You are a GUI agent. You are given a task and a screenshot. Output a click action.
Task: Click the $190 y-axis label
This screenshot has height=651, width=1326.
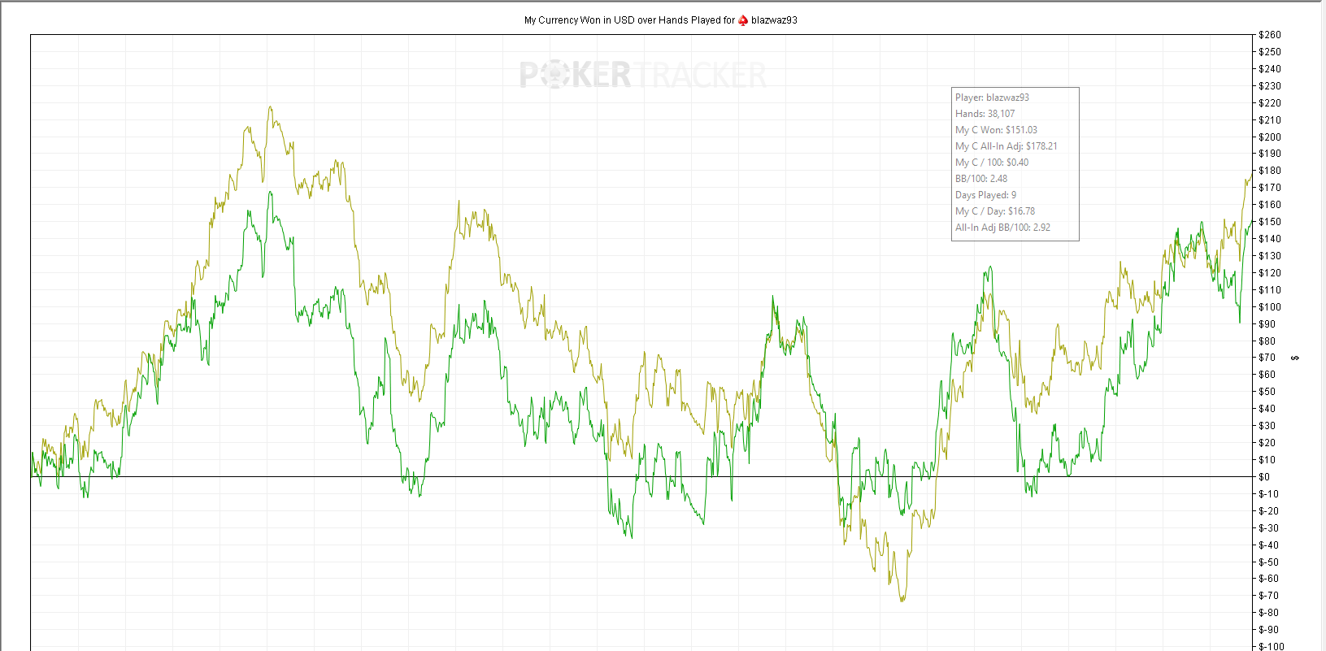coord(1269,154)
